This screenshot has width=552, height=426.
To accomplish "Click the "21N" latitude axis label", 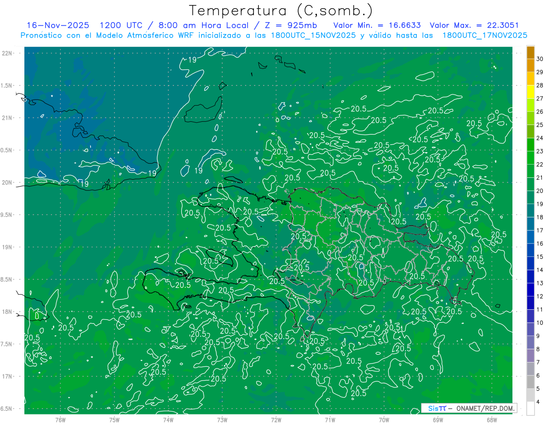I will click(7, 118).
